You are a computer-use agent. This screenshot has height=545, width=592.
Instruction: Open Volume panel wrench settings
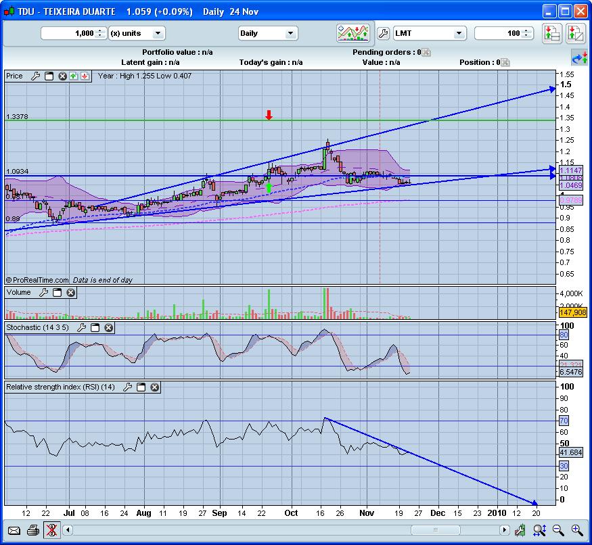point(44,293)
